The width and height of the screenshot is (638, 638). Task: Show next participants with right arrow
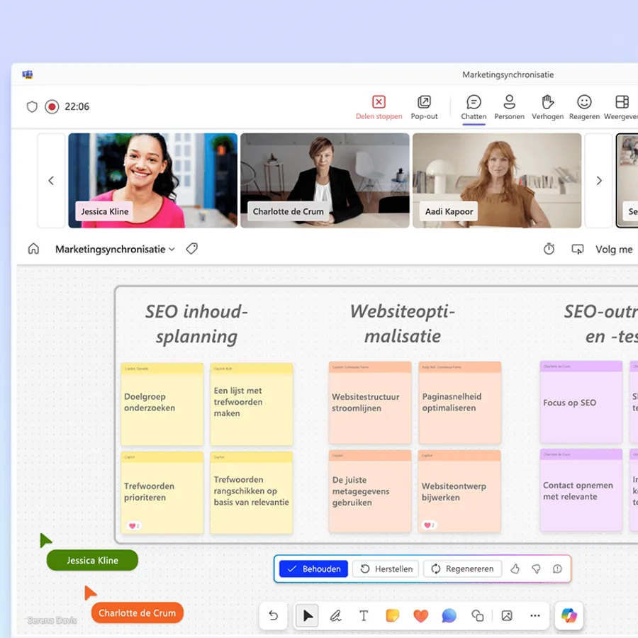[598, 180]
